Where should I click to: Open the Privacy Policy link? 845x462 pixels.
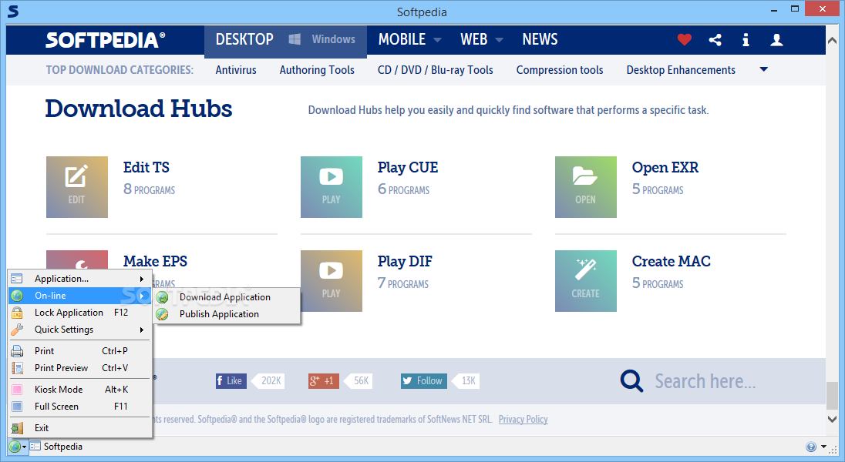(523, 420)
